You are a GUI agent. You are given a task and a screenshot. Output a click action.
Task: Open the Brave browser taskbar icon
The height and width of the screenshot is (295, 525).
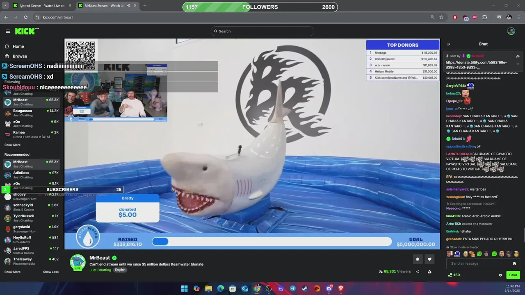click(x=341, y=288)
